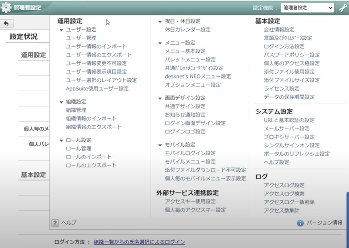Click the back arrow button

(6, 24)
